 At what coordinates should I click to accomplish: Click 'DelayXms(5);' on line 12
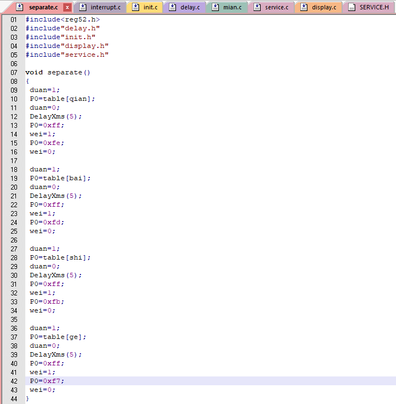point(56,116)
